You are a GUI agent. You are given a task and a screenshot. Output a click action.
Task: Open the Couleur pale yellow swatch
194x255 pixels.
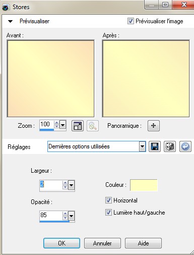144,185
